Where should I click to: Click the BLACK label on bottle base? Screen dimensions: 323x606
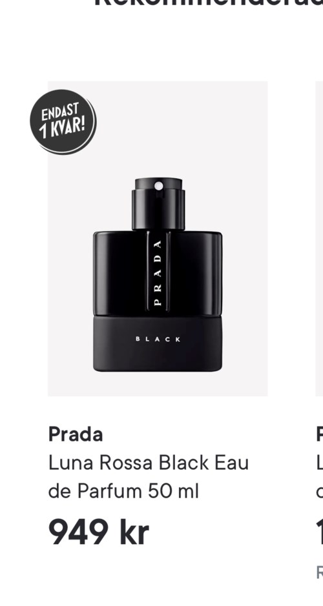point(158,339)
